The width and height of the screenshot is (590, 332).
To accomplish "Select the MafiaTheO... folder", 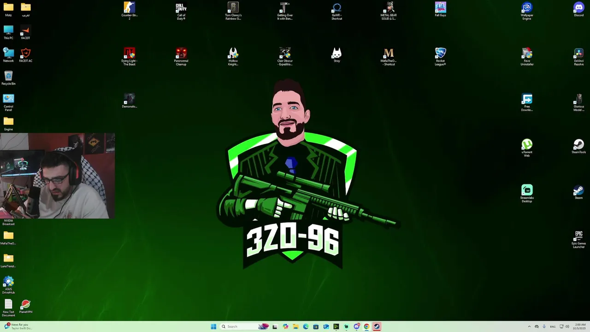I will point(8,237).
